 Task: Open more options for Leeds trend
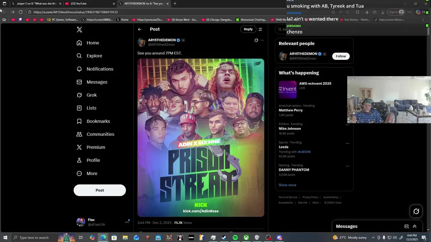point(347,143)
